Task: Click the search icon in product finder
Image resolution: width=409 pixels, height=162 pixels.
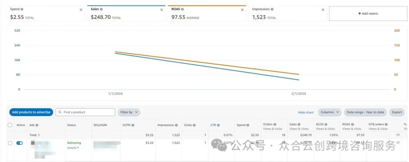Action: coord(60,112)
